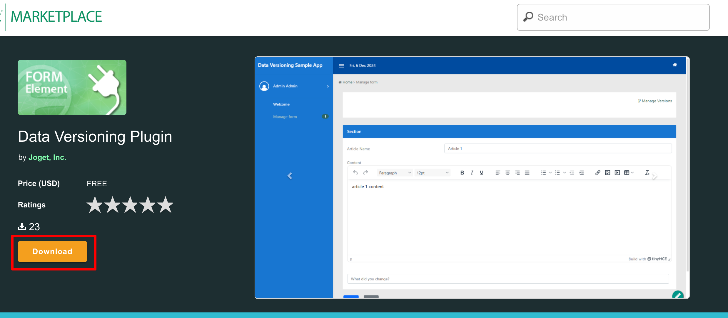Image resolution: width=728 pixels, height=318 pixels.
Task: Open the Joget, Inc. author link
Action: pyautogui.click(x=47, y=157)
